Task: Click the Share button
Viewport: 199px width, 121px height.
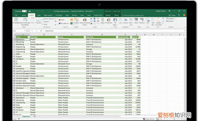Action: (x=172, y=15)
